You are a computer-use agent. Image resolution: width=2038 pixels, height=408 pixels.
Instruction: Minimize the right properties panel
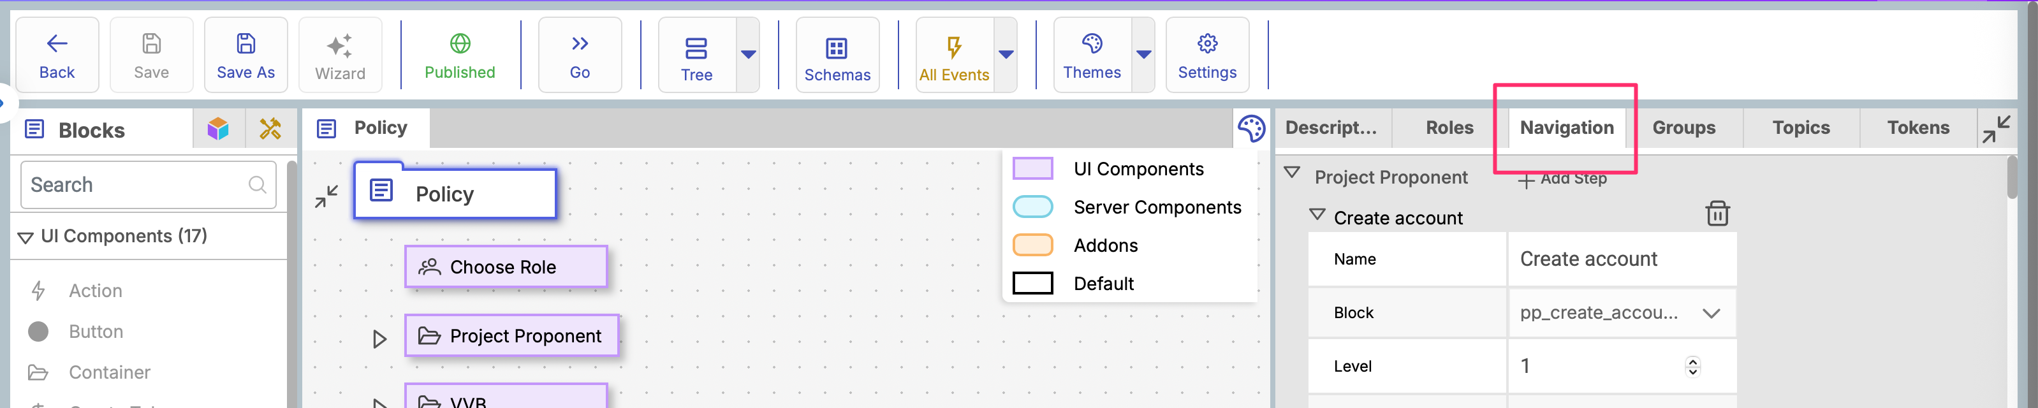pos(1995,129)
